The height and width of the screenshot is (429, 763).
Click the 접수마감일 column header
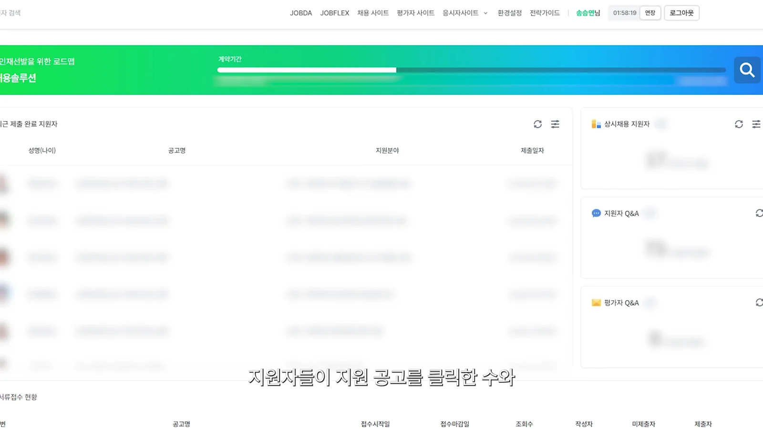tap(455, 424)
